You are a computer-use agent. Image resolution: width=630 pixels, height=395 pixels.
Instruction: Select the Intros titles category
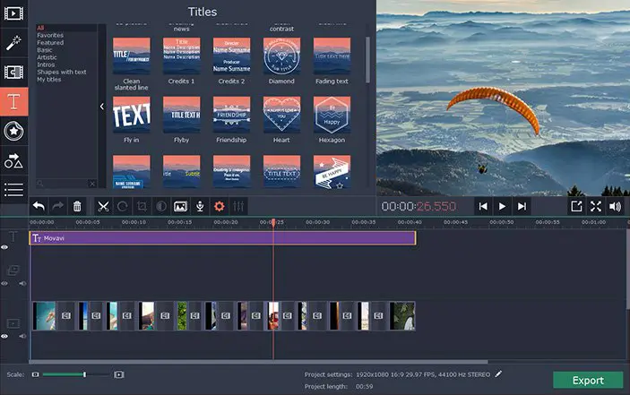point(46,65)
